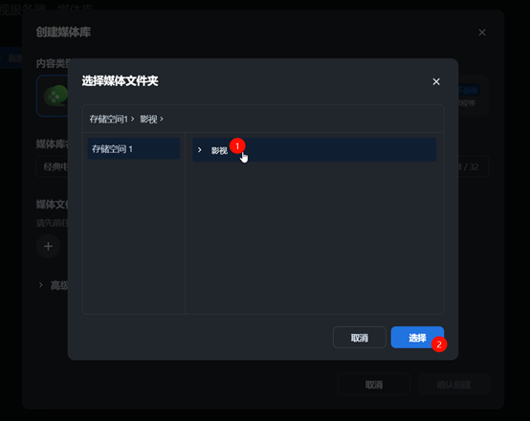Add a media folder with plus icon

[x=49, y=246]
